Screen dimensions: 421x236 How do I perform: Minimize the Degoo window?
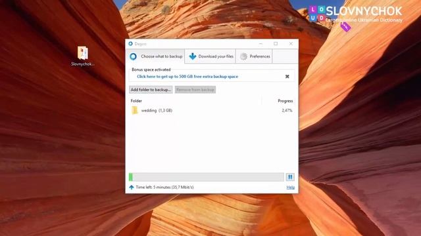tap(260, 44)
